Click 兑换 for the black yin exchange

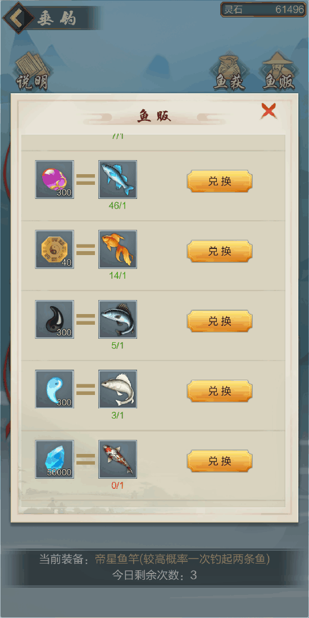(220, 321)
